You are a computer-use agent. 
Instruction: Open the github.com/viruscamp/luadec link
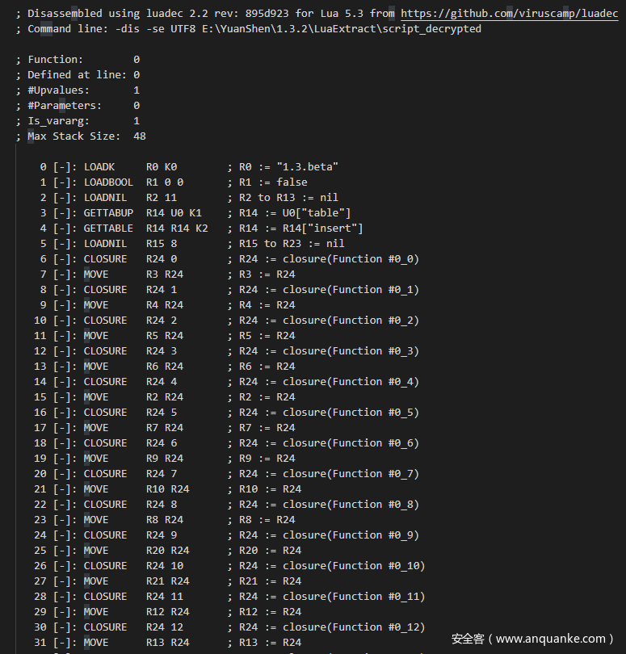click(509, 14)
